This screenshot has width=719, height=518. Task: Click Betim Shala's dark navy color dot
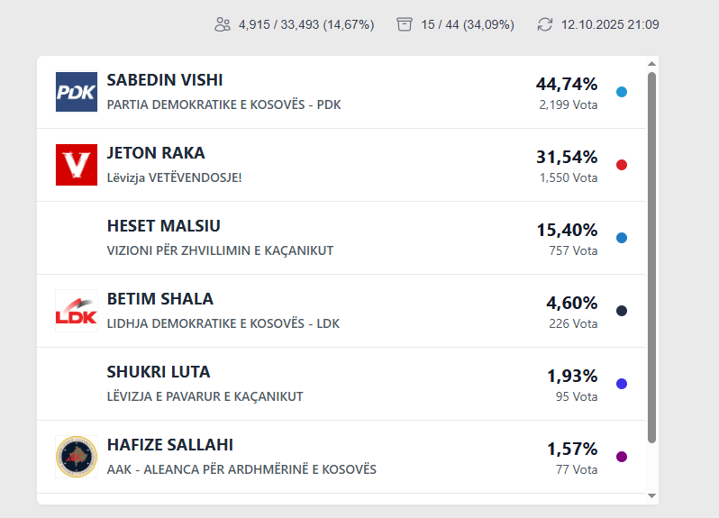coord(622,311)
